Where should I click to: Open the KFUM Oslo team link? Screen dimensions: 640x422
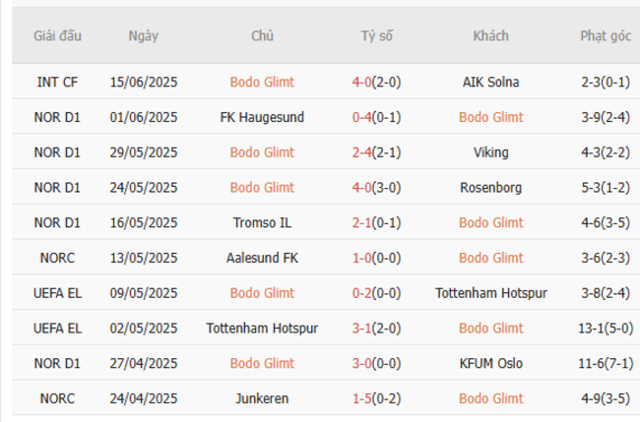pyautogui.click(x=490, y=363)
